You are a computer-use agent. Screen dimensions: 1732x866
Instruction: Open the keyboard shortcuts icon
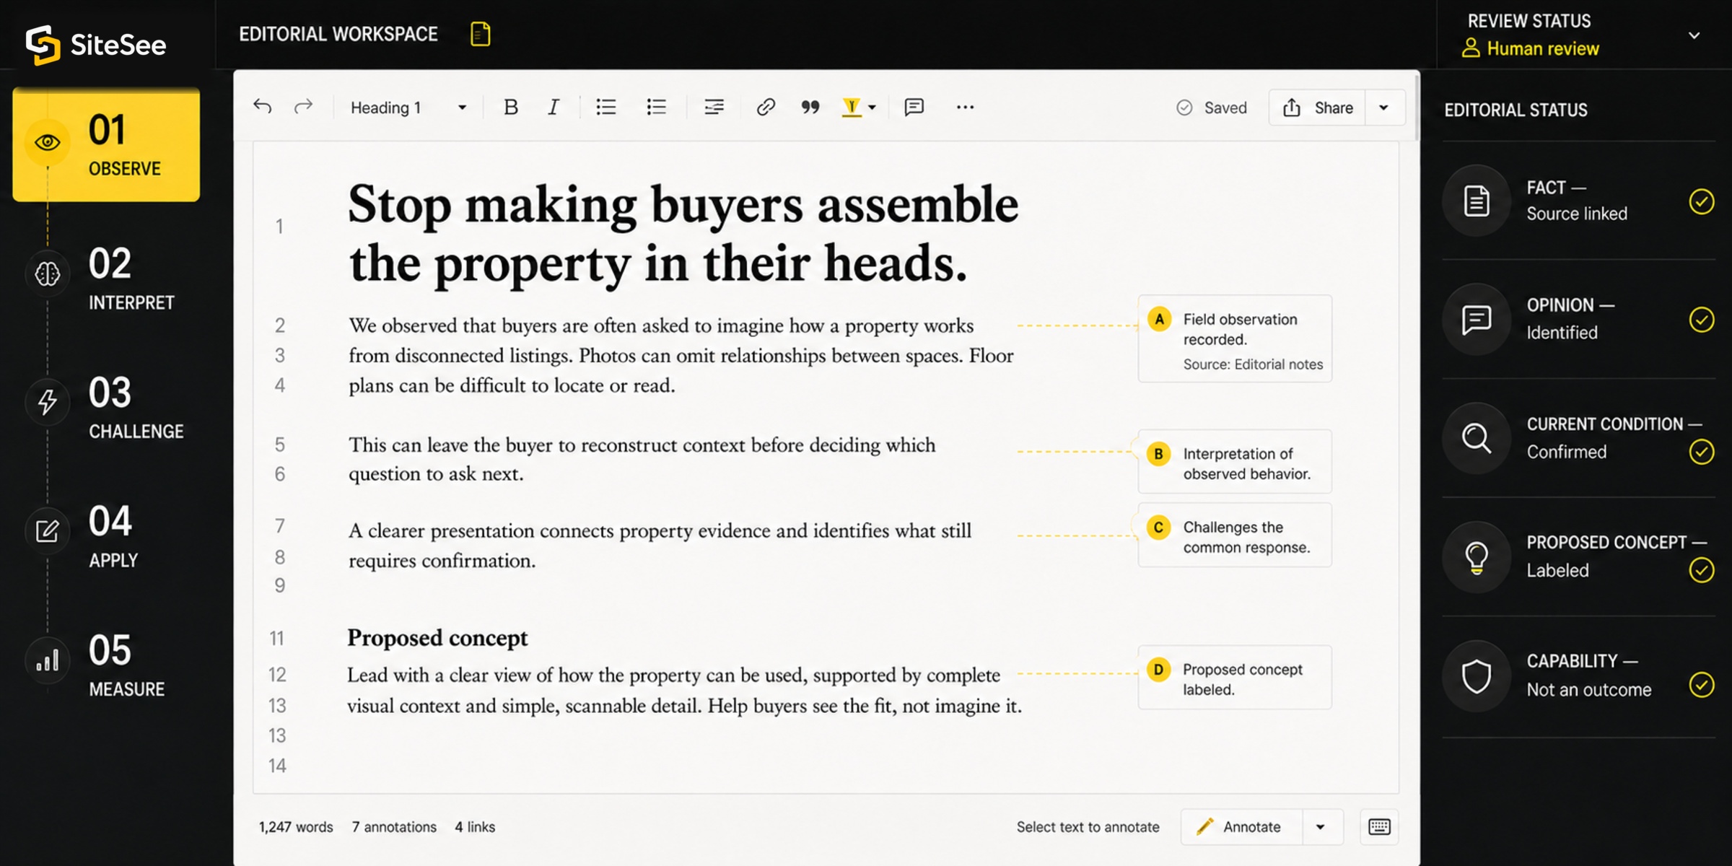point(1379,827)
